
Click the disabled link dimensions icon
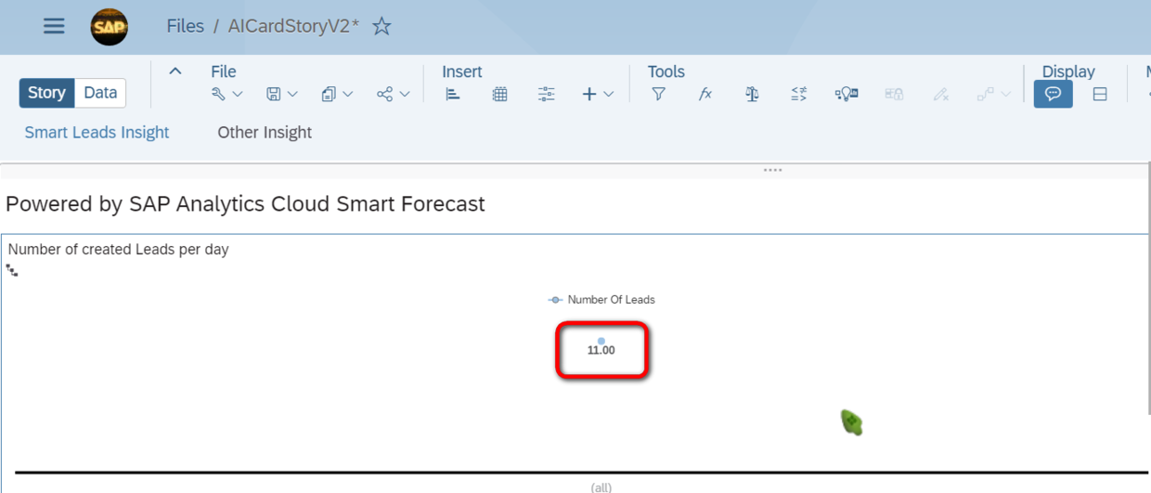tap(986, 94)
